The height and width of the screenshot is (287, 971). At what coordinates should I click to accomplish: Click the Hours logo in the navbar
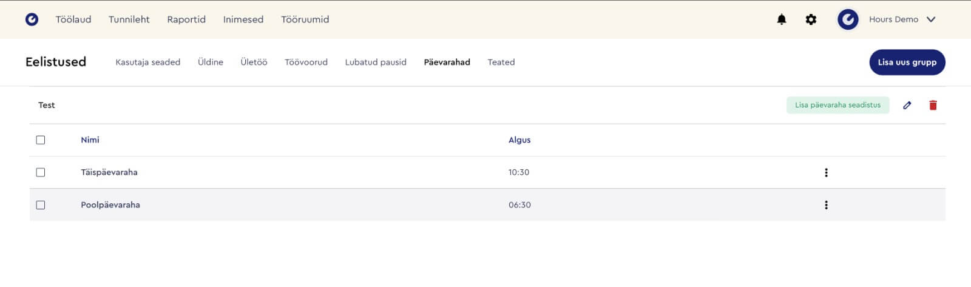pos(32,19)
